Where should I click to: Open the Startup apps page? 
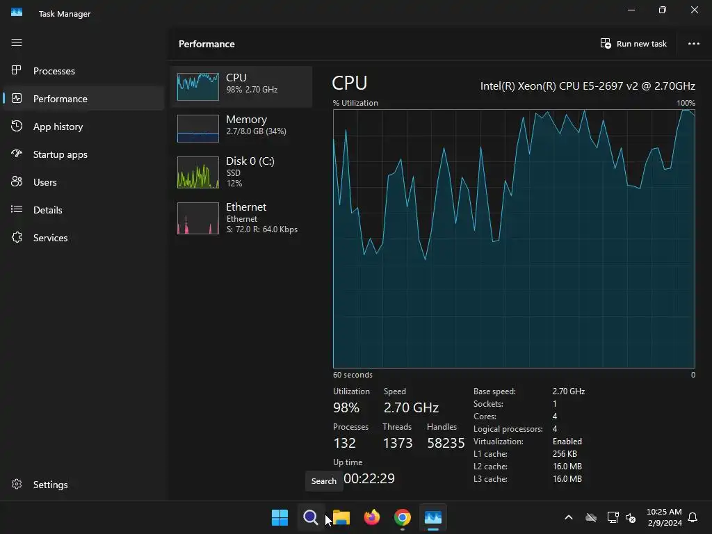coord(60,154)
